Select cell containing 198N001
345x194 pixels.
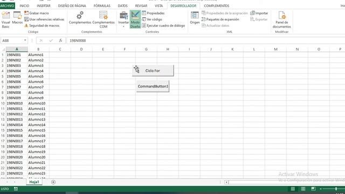point(17,55)
